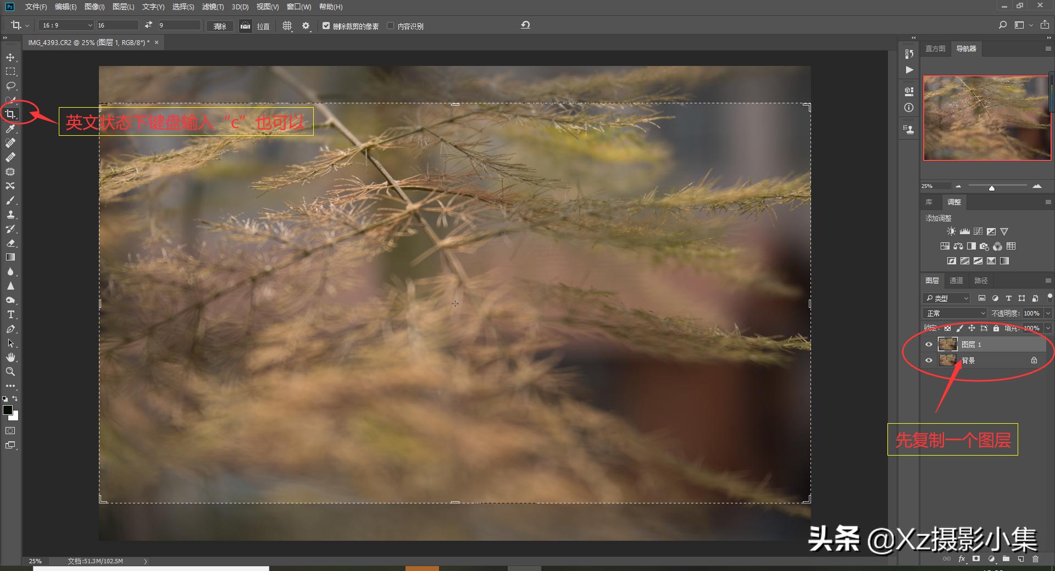Viewport: 1055px width, 571px height.
Task: Add a Photo Filter adjustment
Action: pyautogui.click(x=984, y=246)
